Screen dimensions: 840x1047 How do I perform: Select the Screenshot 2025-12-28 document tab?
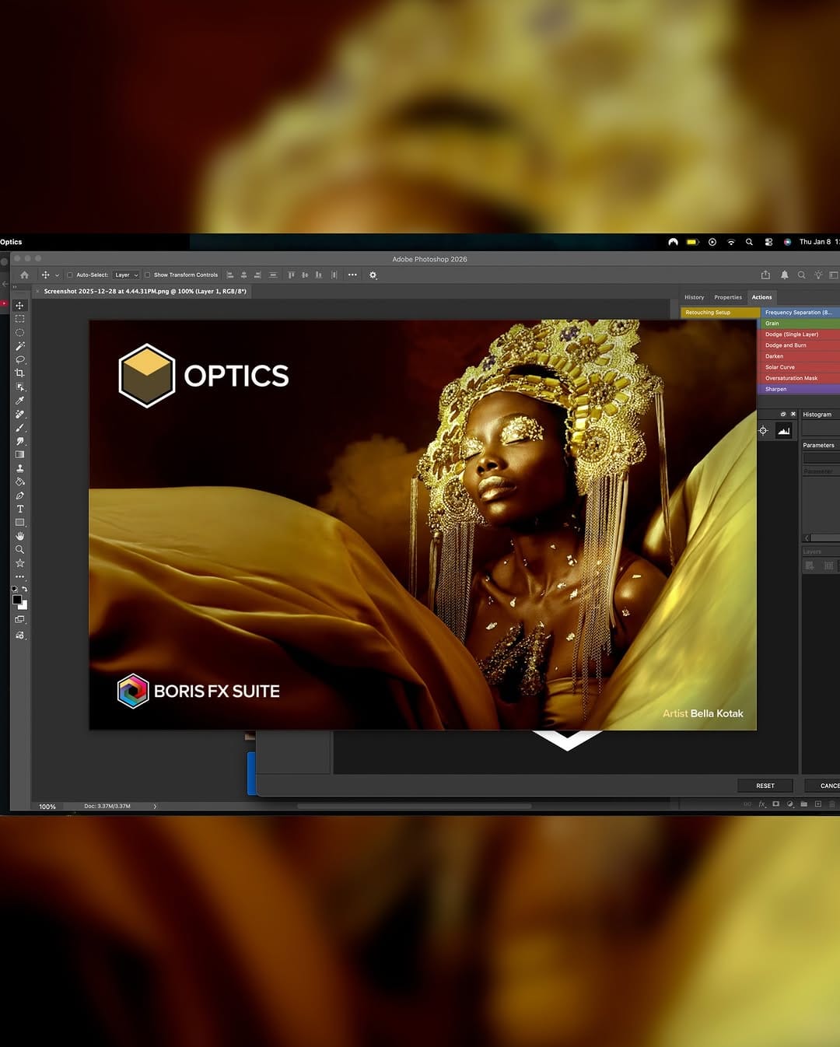click(145, 291)
